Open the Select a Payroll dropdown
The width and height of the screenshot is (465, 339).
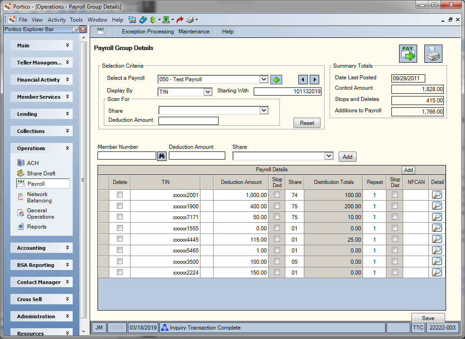click(264, 79)
